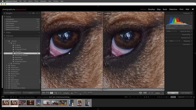The image size is (196, 110).
Task: Select the previous photo with left arrow
Action: point(150,93)
